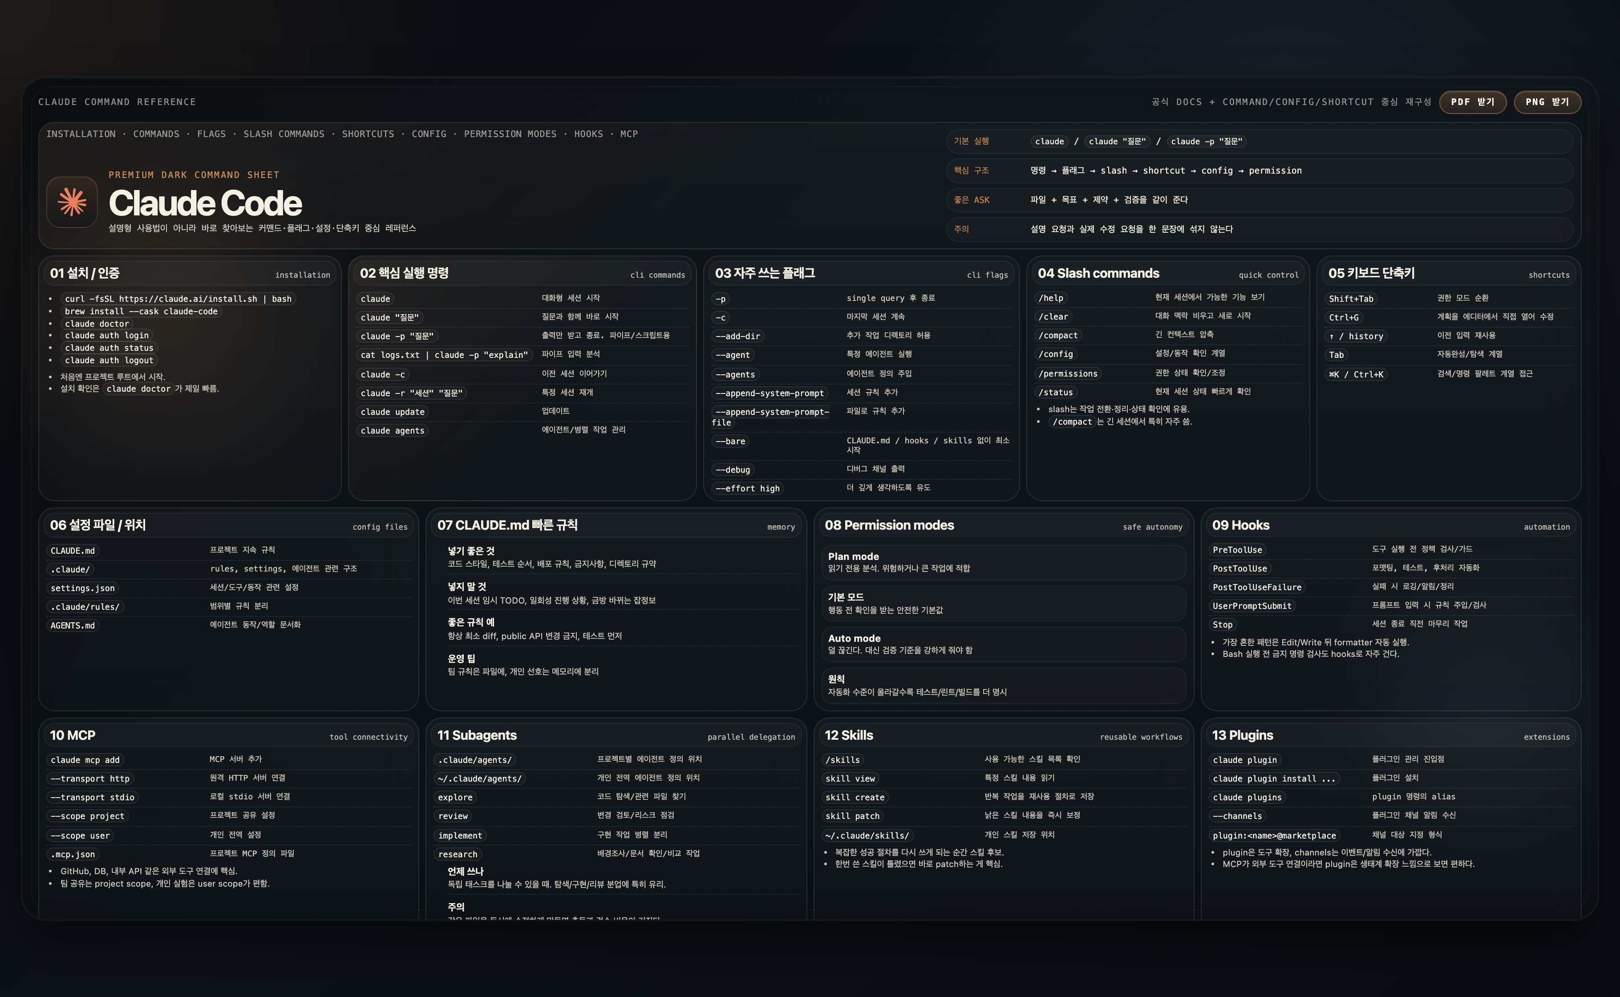Screen dimensions: 1620x997
Task: Select the 'claude -p "질문"' chip in header row
Action: tap(1206, 141)
